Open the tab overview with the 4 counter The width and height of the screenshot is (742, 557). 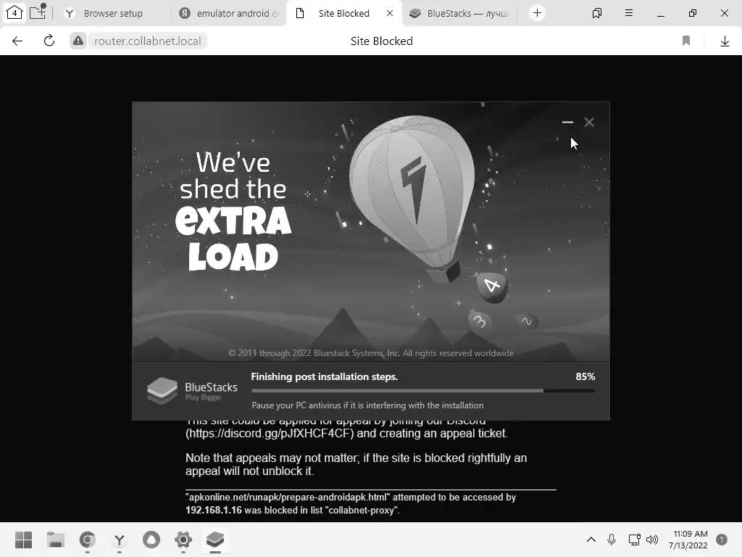pyautogui.click(x=14, y=13)
